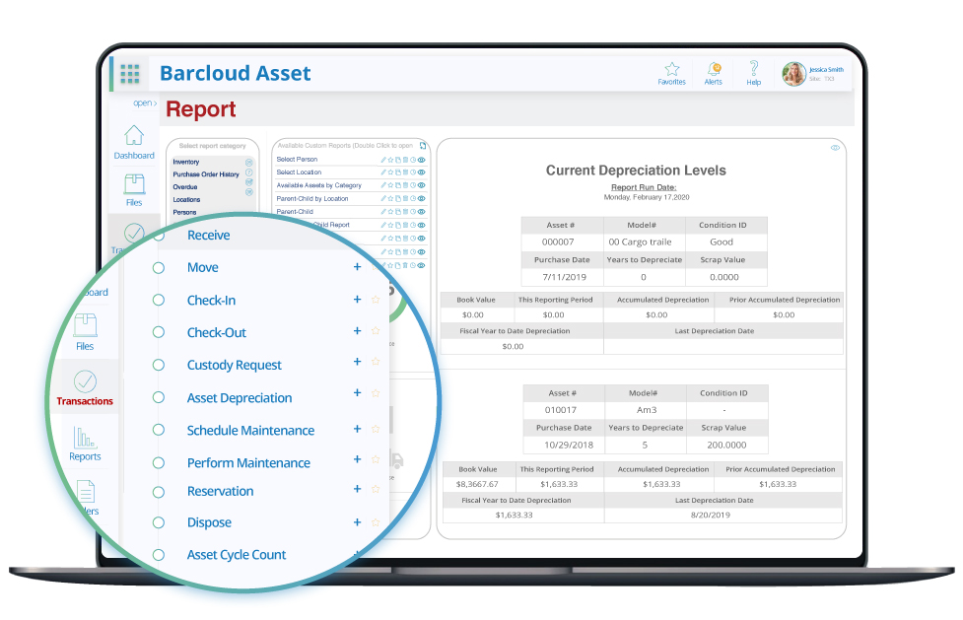Image resolution: width=963 pixels, height=620 pixels.
Task: Expand Asset Depreciation plus sign
Action: coord(357,392)
